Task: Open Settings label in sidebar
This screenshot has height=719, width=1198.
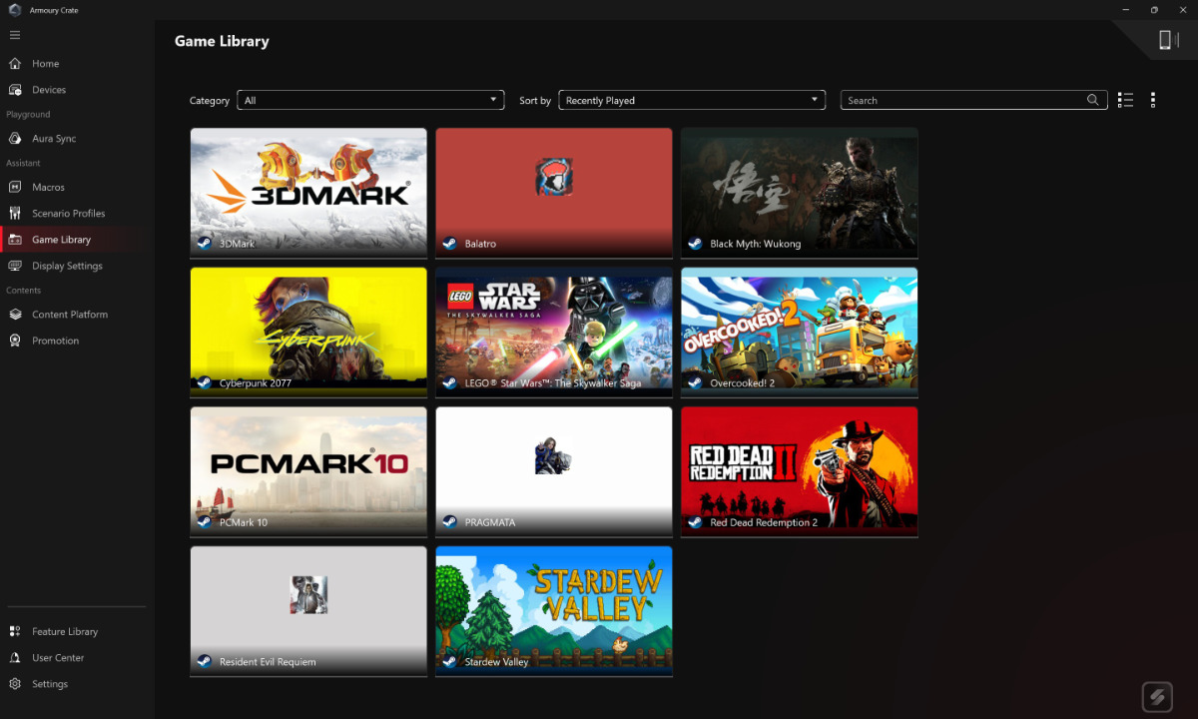Action: (50, 684)
